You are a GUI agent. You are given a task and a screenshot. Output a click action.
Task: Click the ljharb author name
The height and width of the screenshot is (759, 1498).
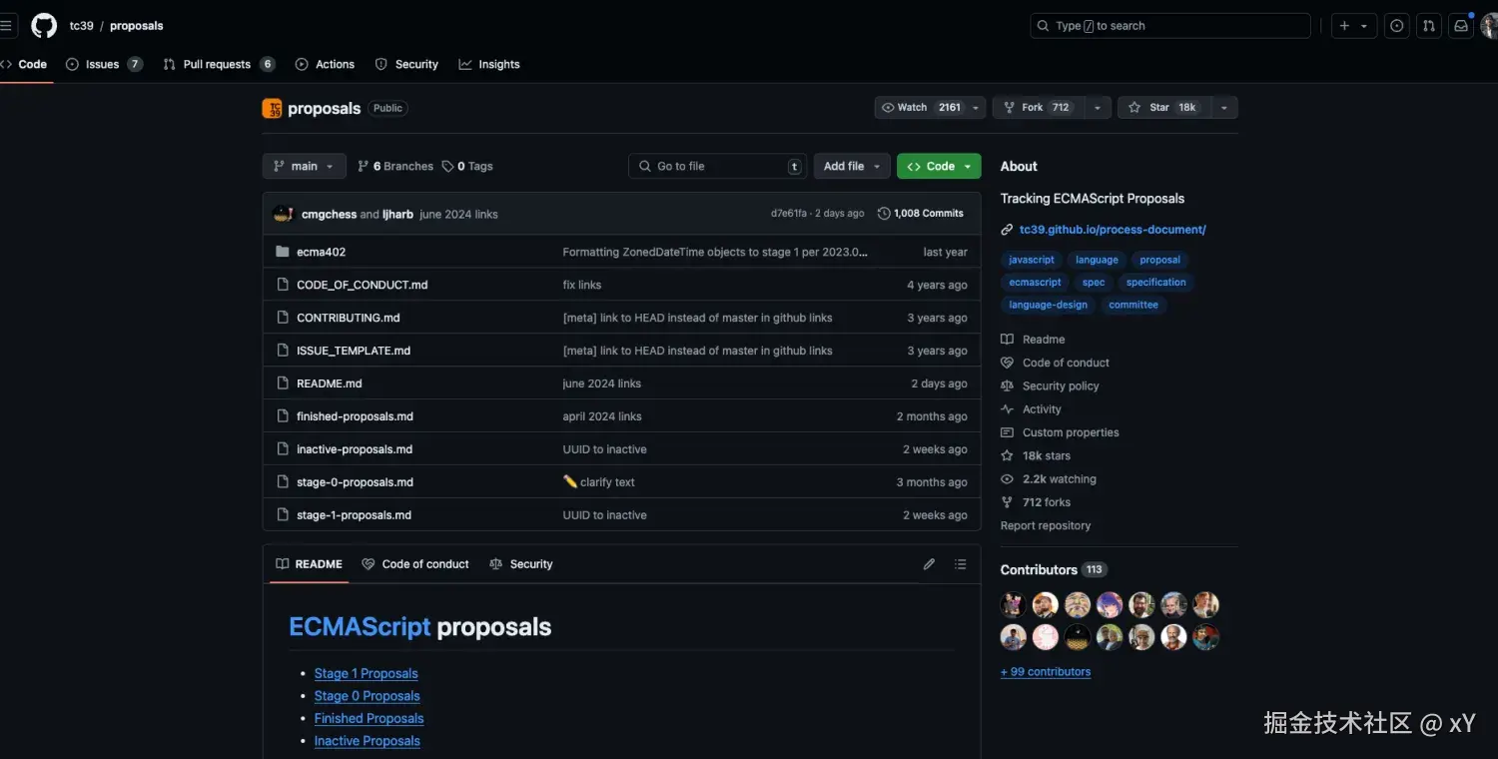tap(397, 214)
